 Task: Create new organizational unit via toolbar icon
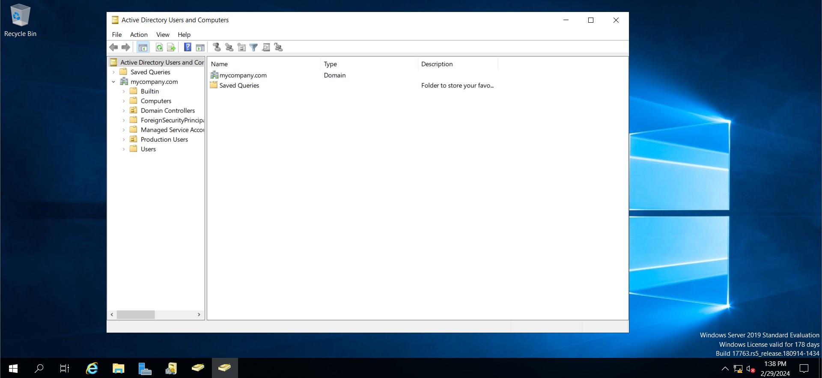pos(241,48)
